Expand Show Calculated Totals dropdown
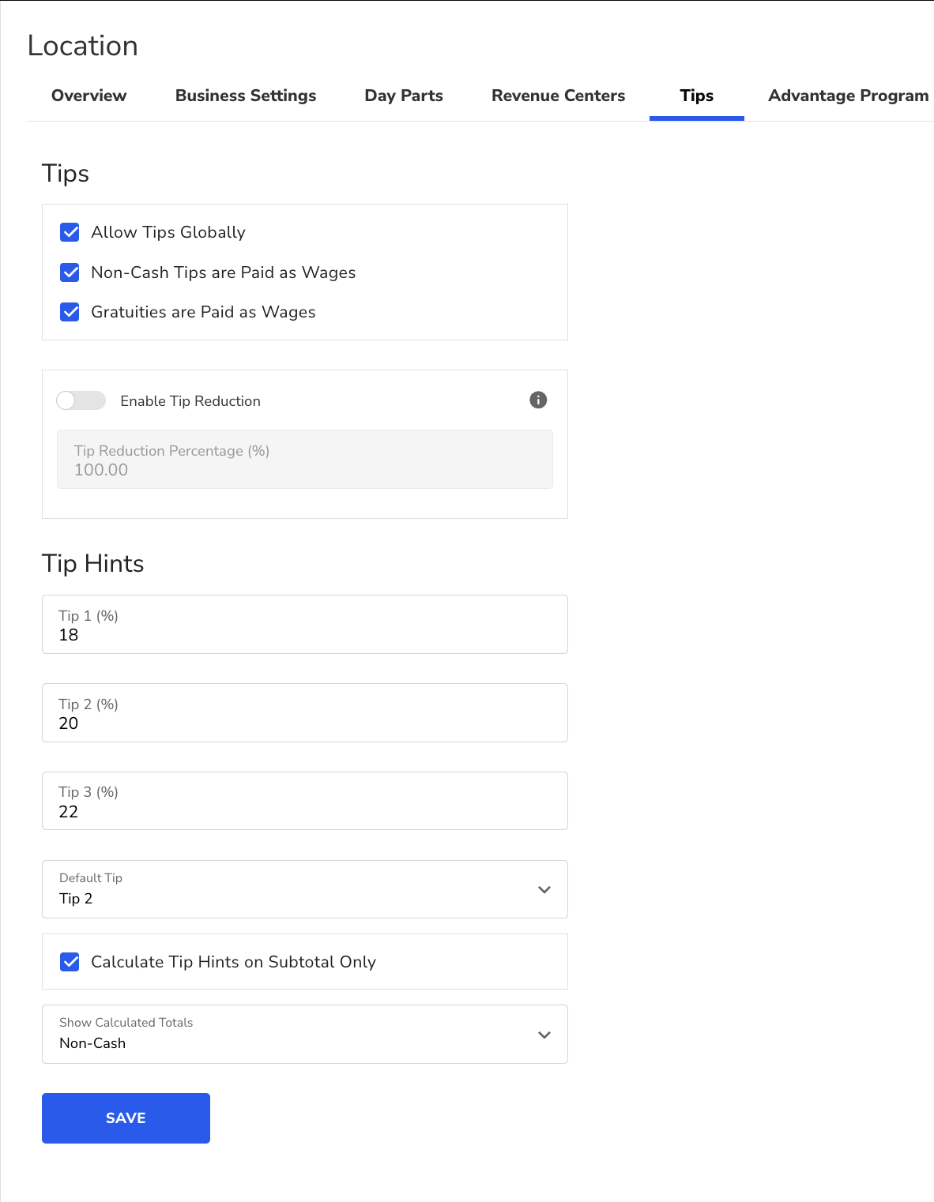 [304, 1035]
